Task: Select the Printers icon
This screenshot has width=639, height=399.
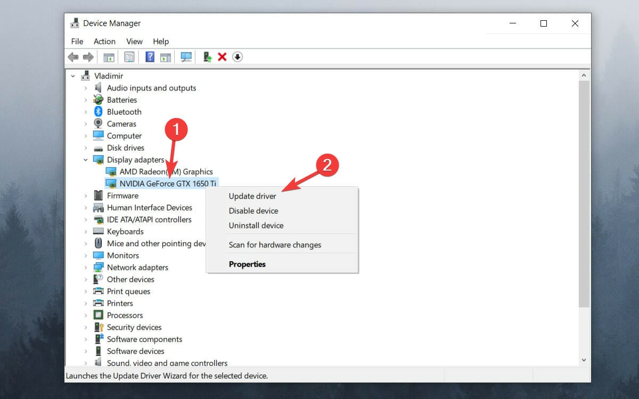Action: (98, 303)
